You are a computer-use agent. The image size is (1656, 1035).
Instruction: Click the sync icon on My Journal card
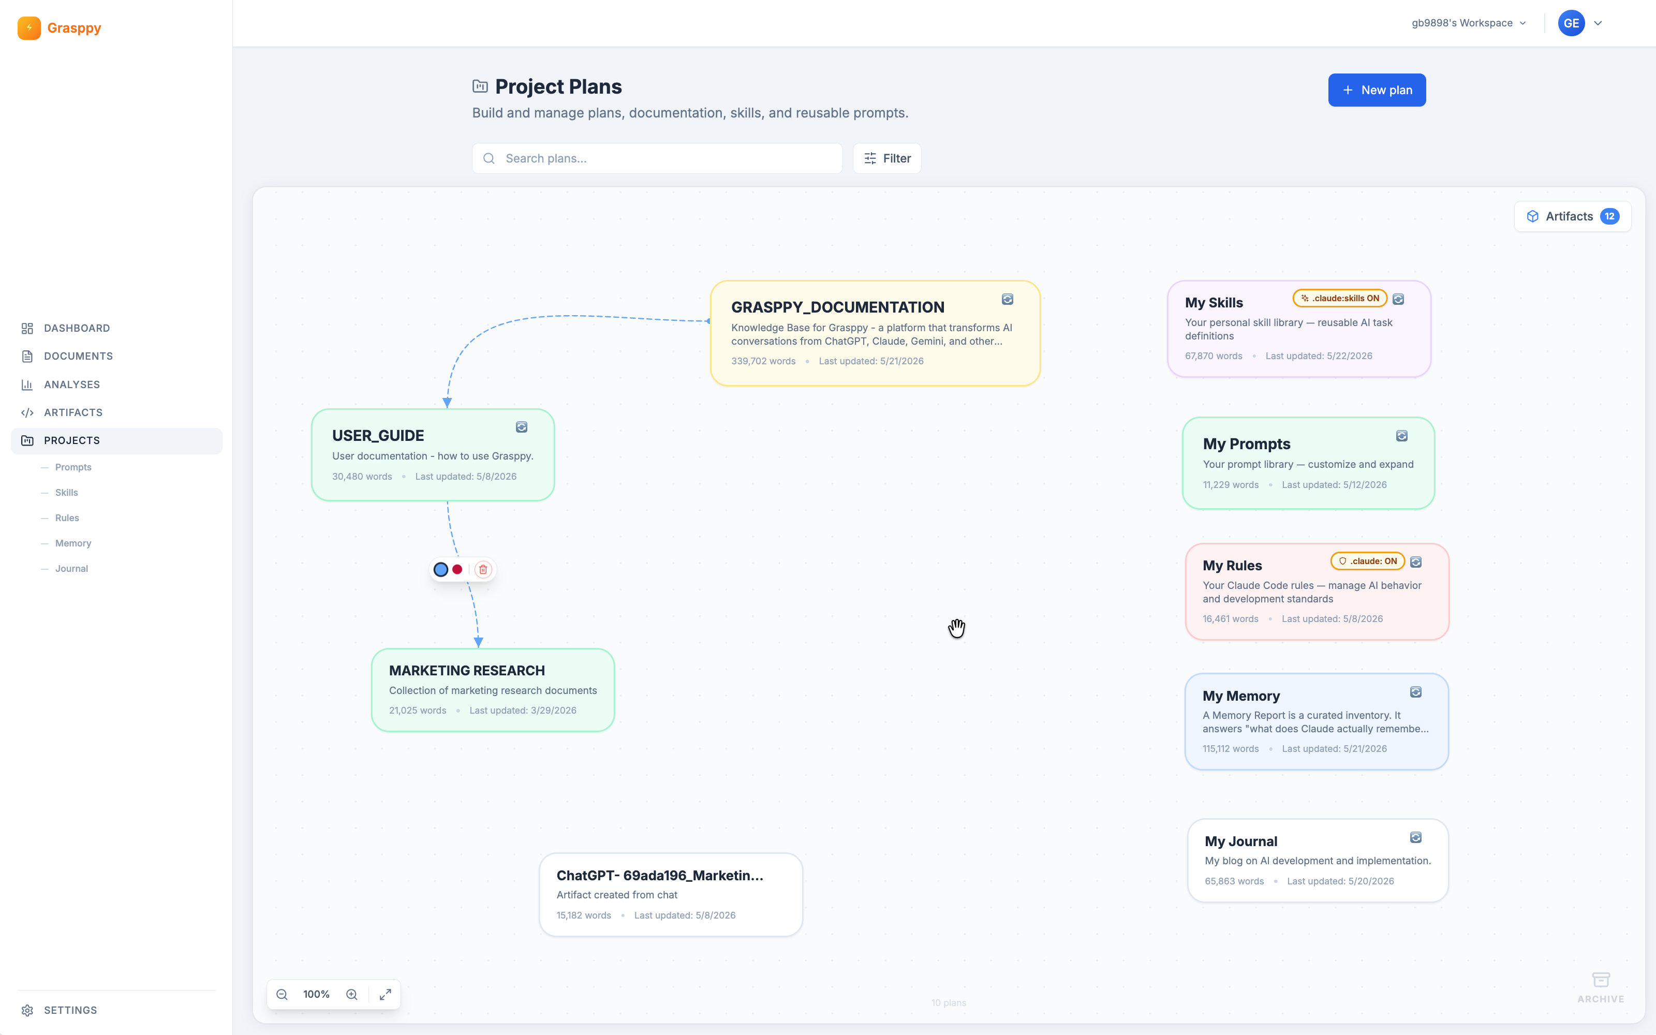pyautogui.click(x=1416, y=837)
